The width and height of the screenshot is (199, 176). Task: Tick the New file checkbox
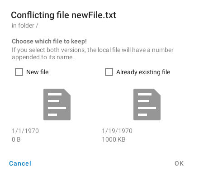pyautogui.click(x=19, y=72)
